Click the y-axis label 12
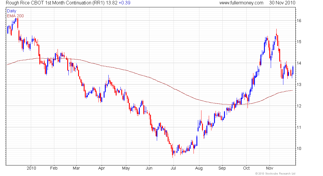The width and height of the screenshot is (323, 176). click(x=299, y=106)
